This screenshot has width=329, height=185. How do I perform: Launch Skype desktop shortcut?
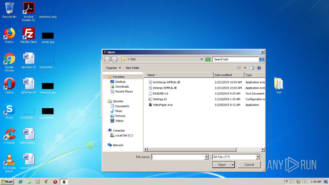(9, 111)
